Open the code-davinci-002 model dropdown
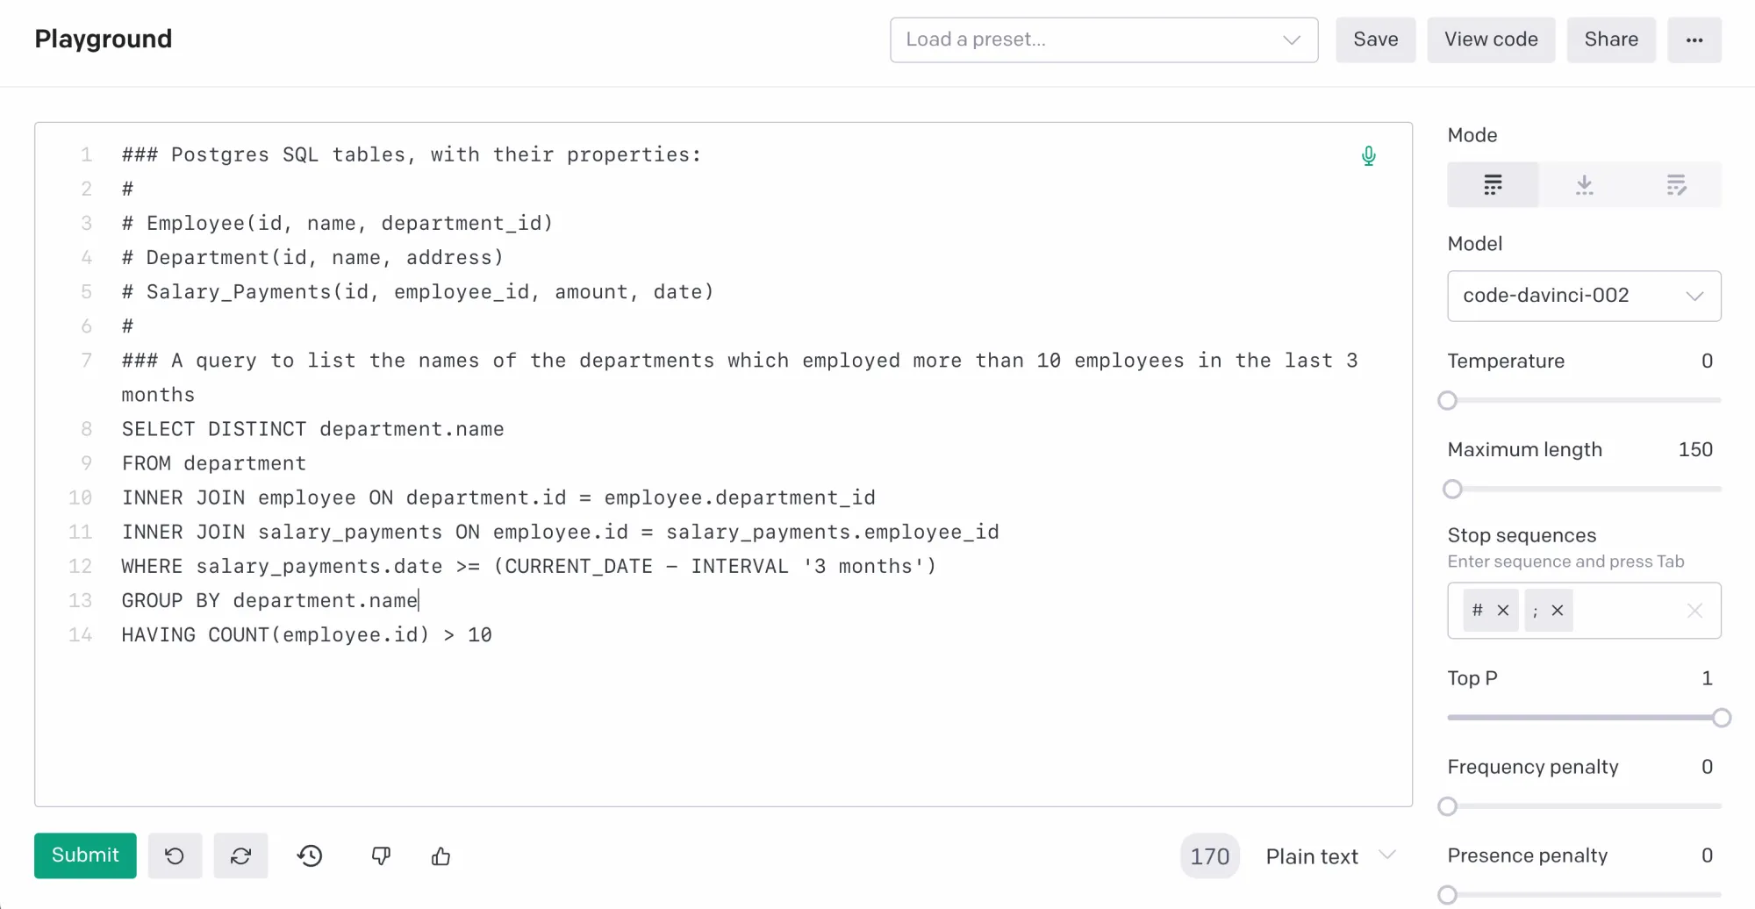The height and width of the screenshot is (909, 1755). [1584, 296]
